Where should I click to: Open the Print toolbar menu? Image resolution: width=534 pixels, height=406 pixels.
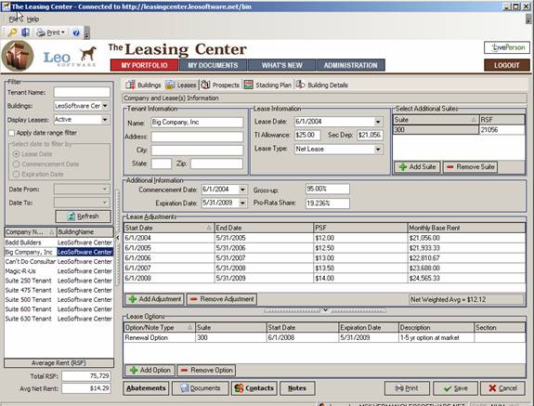[x=51, y=33]
